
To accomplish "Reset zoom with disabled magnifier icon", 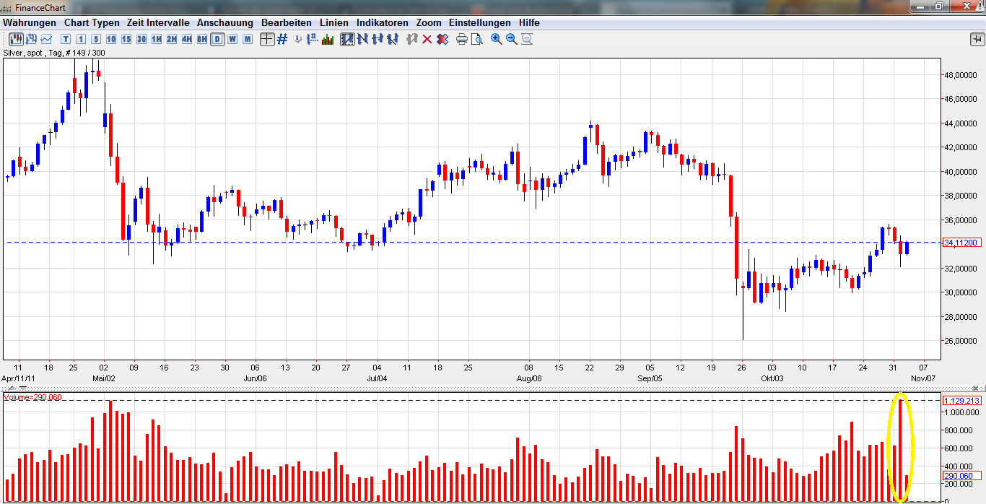I will [x=527, y=39].
